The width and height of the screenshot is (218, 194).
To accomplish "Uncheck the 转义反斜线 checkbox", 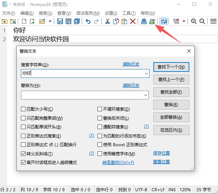I will click(x=23, y=154).
